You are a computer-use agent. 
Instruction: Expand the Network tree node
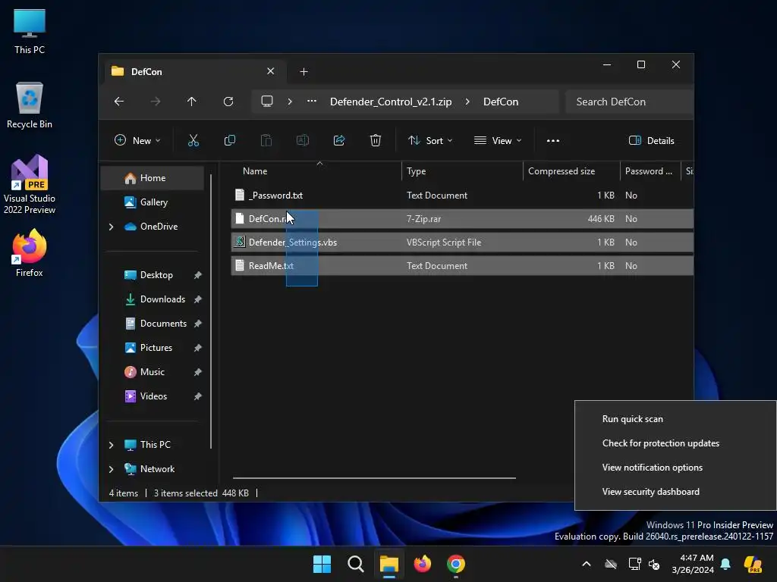(x=111, y=469)
